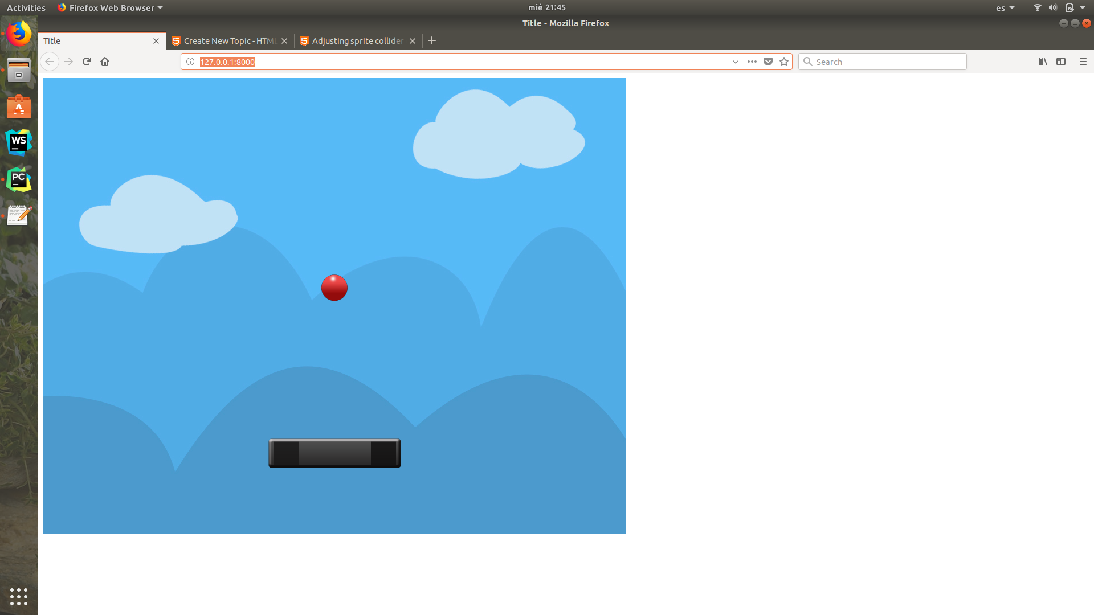The image size is (1094, 615).
Task: Maximize the Firefox window
Action: (x=1075, y=23)
